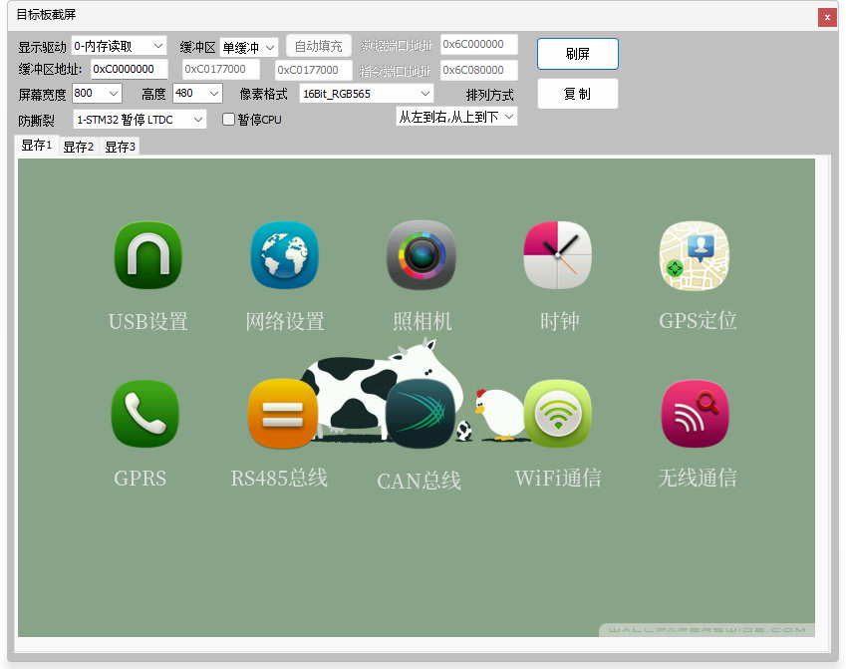Click the 数据端口地址 field 0x6C000000
The image size is (846, 669).
pyautogui.click(x=479, y=44)
